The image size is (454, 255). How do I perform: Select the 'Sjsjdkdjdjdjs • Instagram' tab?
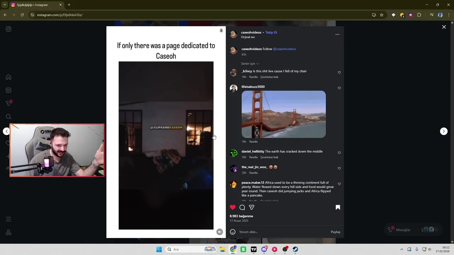click(x=36, y=5)
